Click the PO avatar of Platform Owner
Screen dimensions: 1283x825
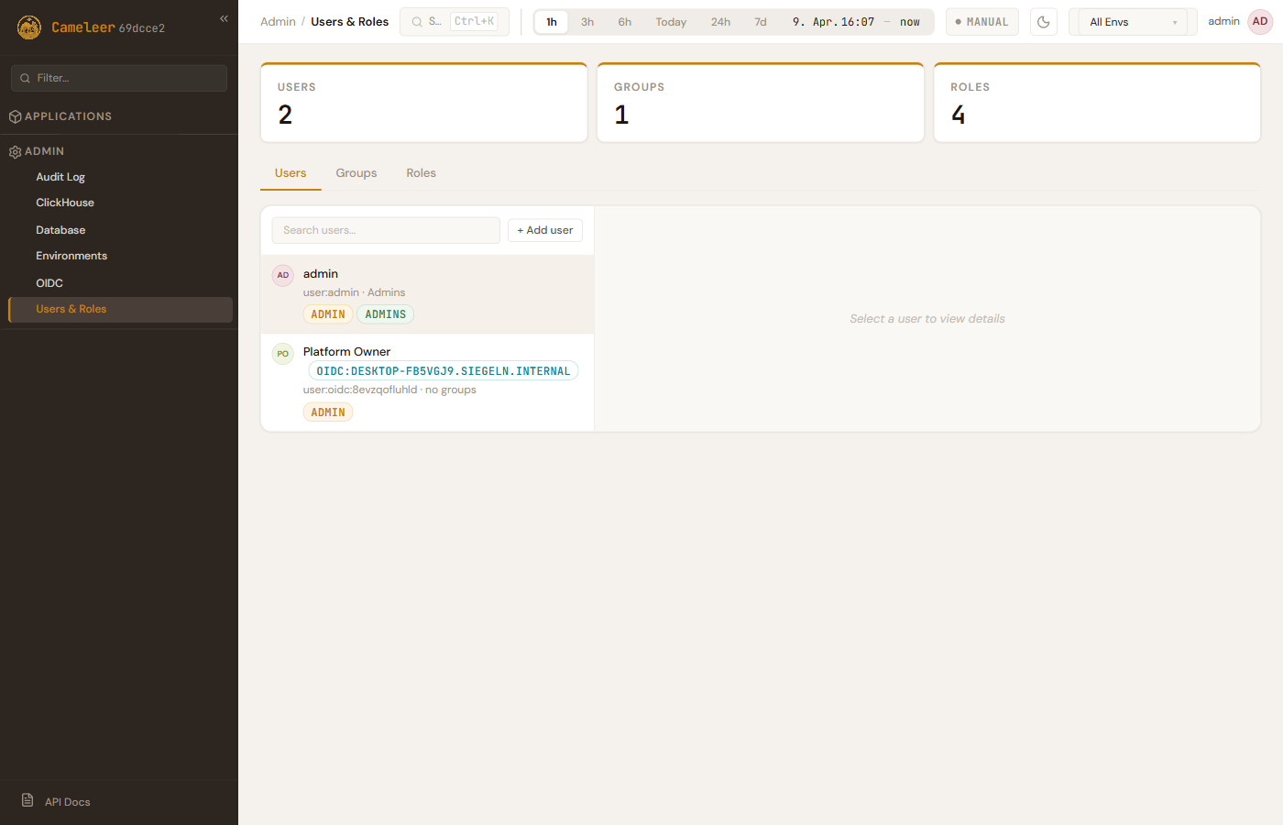283,354
